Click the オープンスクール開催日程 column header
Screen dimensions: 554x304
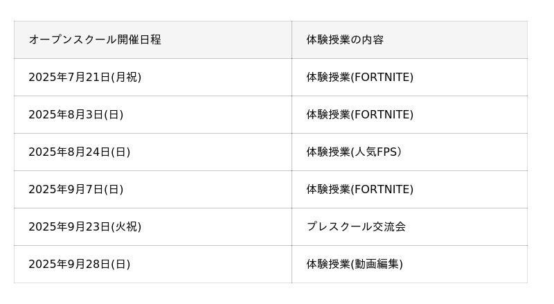[95, 40]
